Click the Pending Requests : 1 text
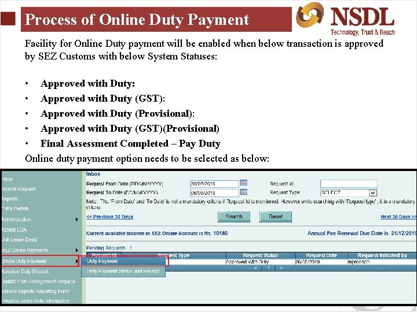This screenshot has height=312, width=417. pyautogui.click(x=109, y=248)
